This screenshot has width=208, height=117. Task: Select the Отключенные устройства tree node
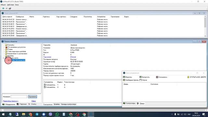17,47
